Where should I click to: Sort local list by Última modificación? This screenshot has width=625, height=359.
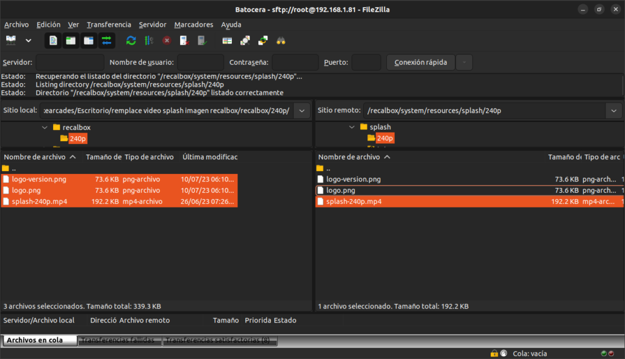pos(210,157)
